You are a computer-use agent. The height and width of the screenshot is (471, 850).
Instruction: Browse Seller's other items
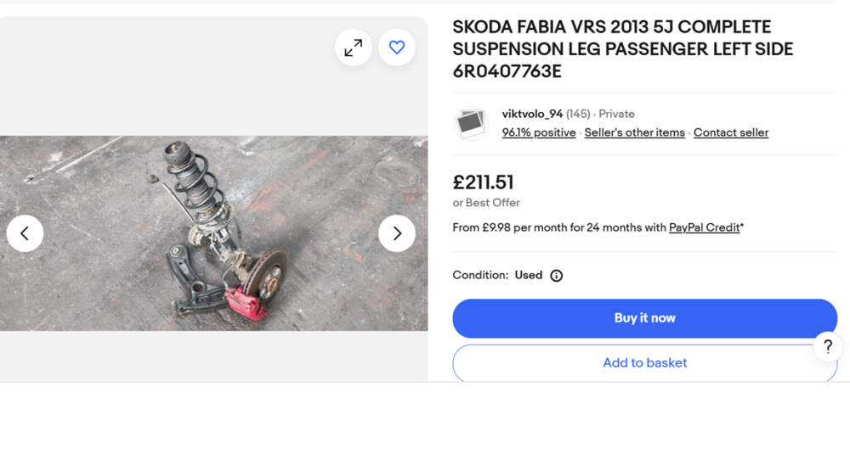(x=634, y=132)
